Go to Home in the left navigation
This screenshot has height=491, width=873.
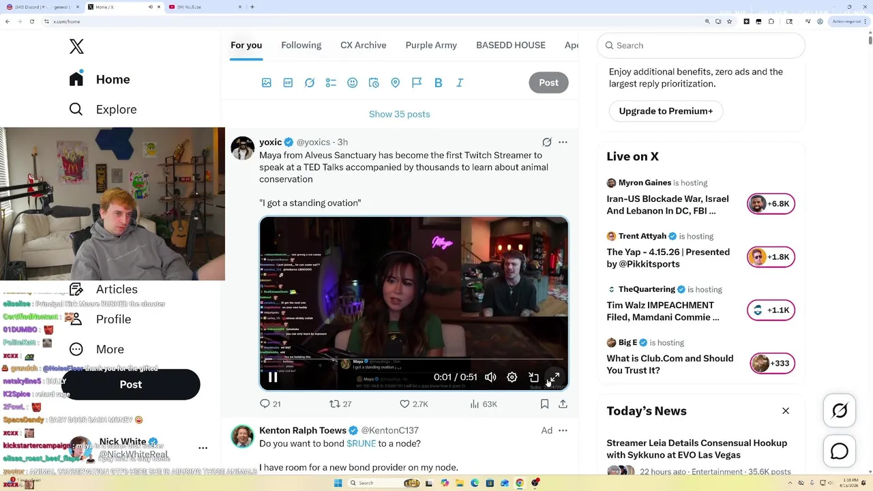click(100, 79)
